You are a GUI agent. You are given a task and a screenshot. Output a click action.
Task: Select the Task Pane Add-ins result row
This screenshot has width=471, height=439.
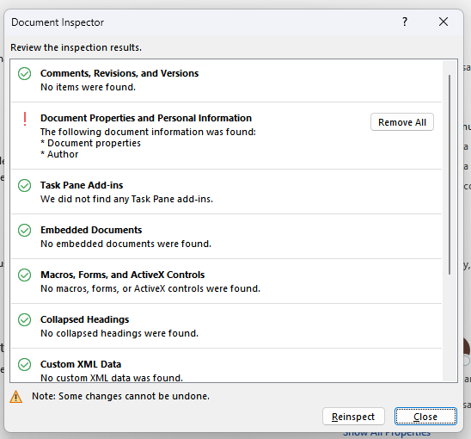pos(227,192)
